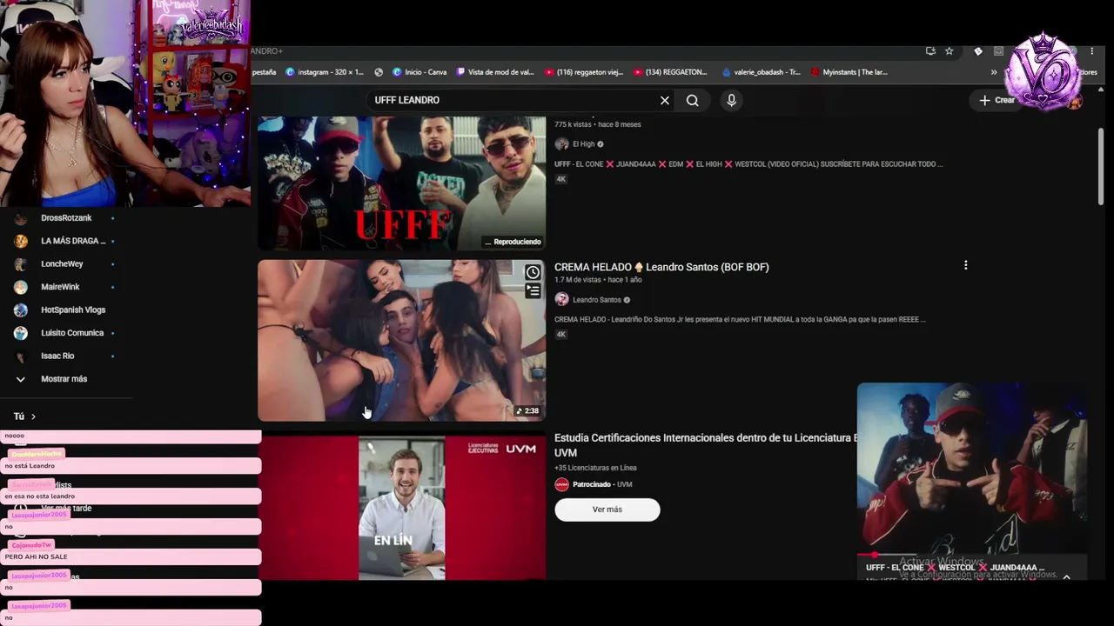1114x626 pixels.
Task: Open the valerie_obadash bookmark
Action: point(761,72)
